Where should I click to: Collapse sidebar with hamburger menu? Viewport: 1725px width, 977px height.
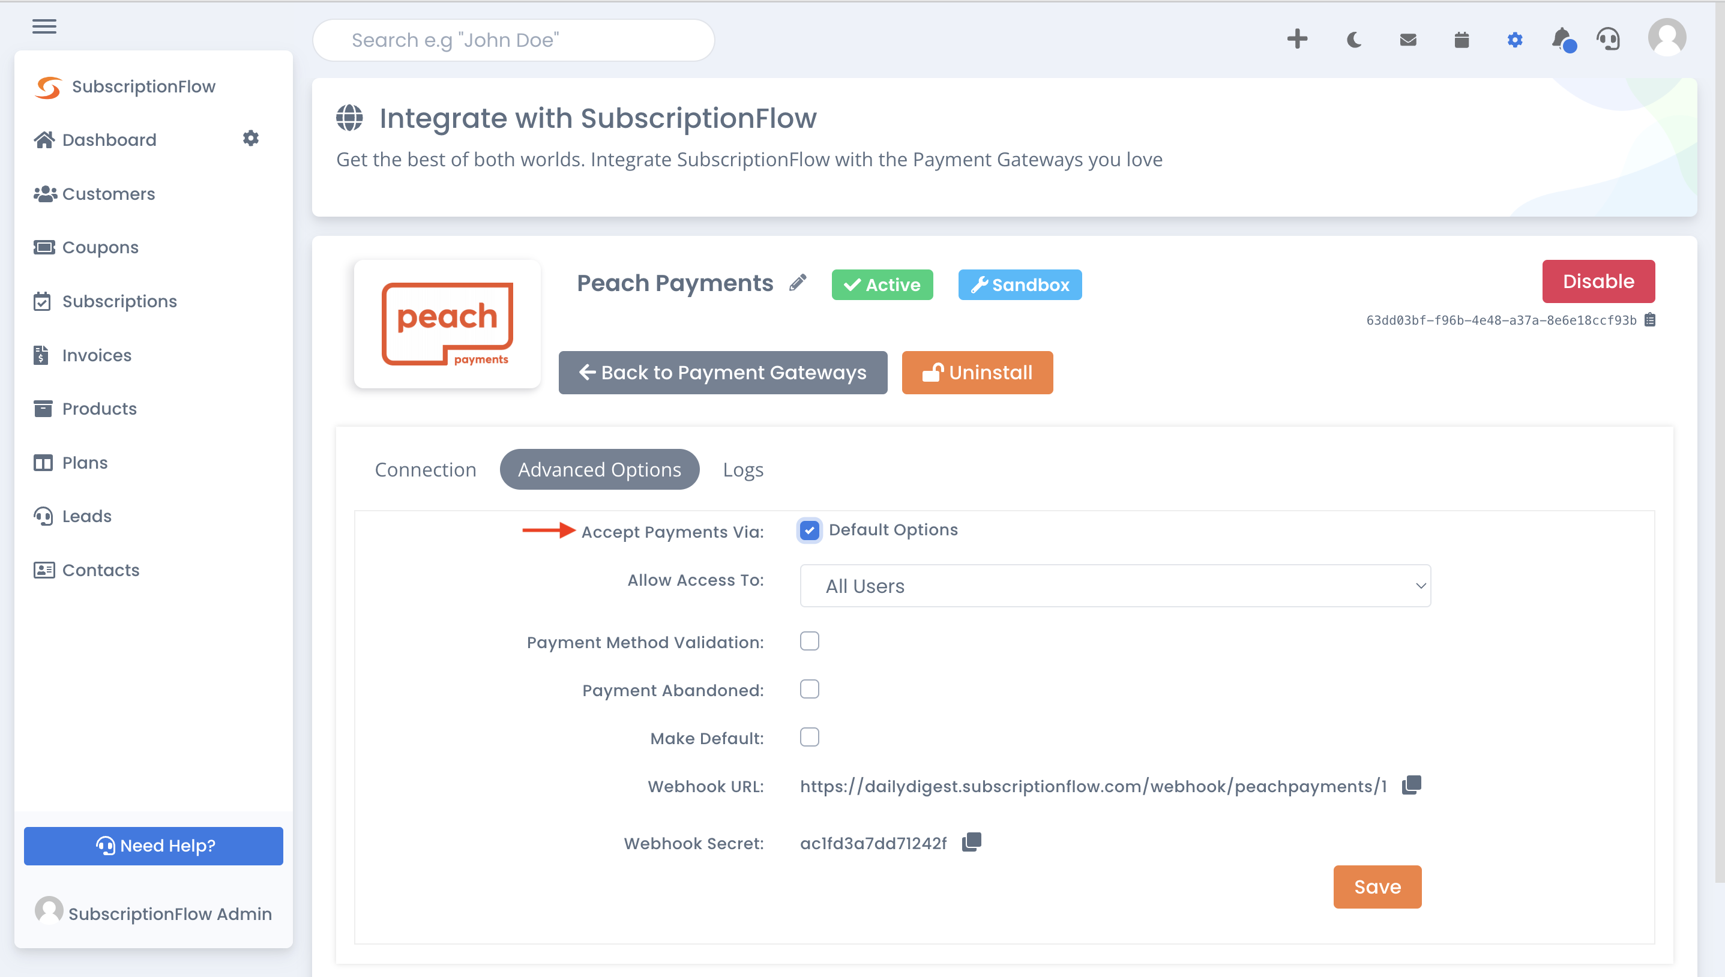click(44, 26)
